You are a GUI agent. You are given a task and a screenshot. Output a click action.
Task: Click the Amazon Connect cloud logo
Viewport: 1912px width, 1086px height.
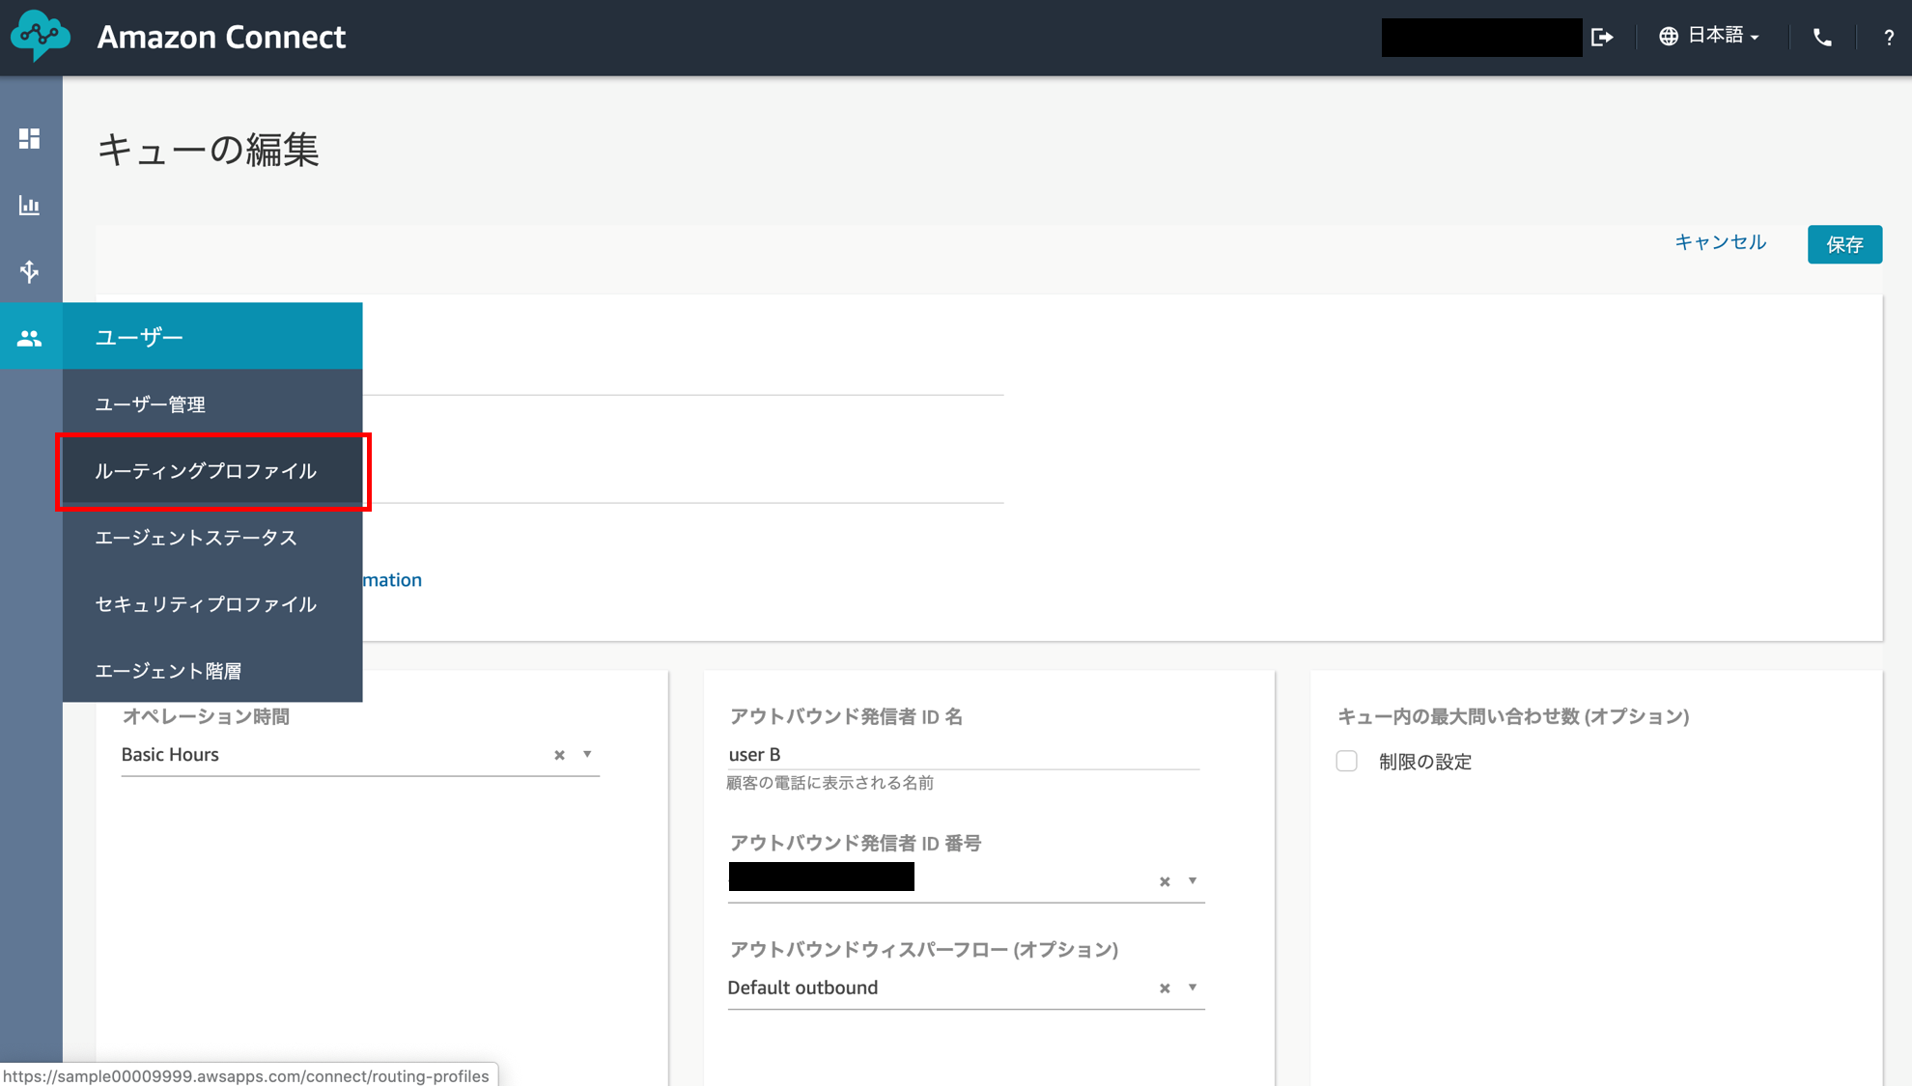point(40,36)
